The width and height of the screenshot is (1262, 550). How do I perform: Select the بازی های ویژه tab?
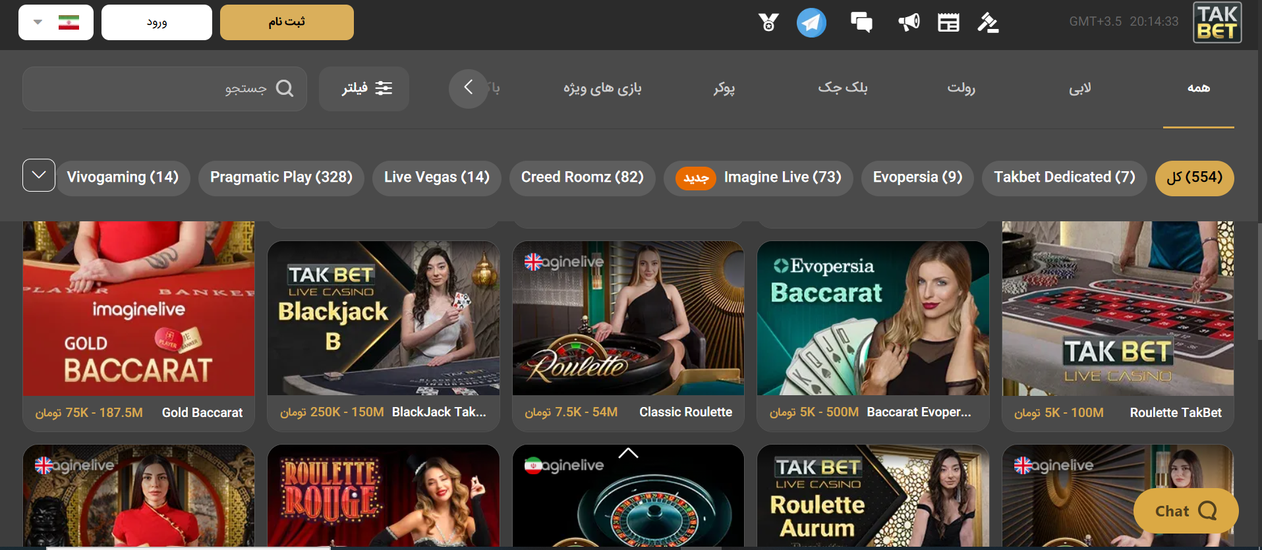(602, 88)
